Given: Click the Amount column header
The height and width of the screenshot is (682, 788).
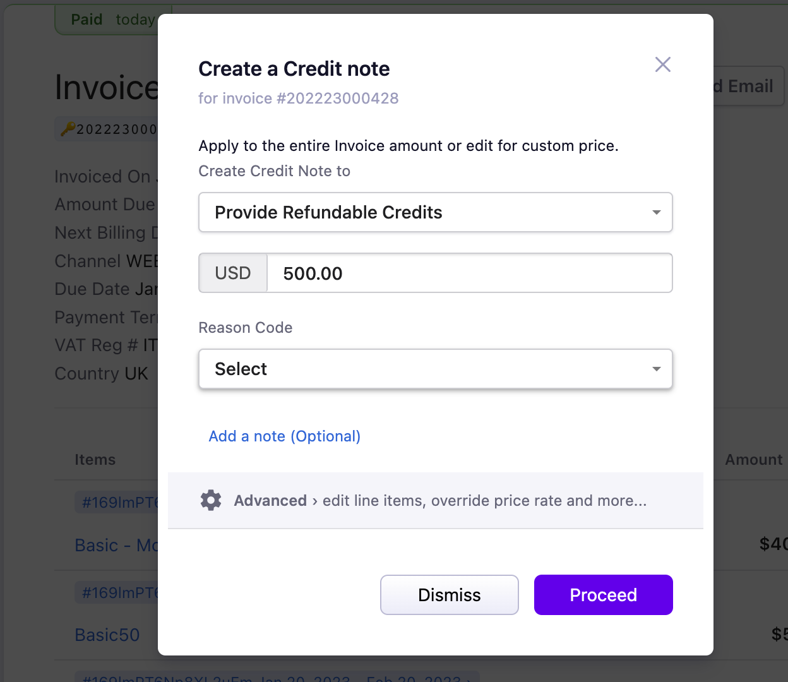Looking at the screenshot, I should 754,460.
